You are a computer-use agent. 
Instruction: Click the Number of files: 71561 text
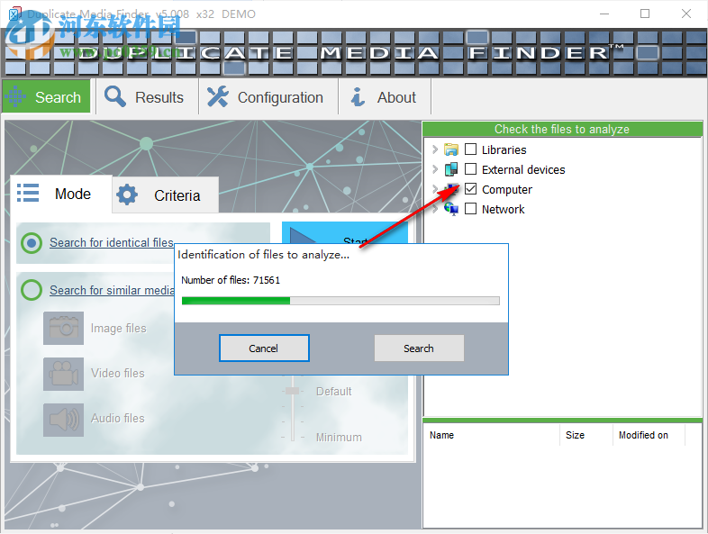[231, 280]
